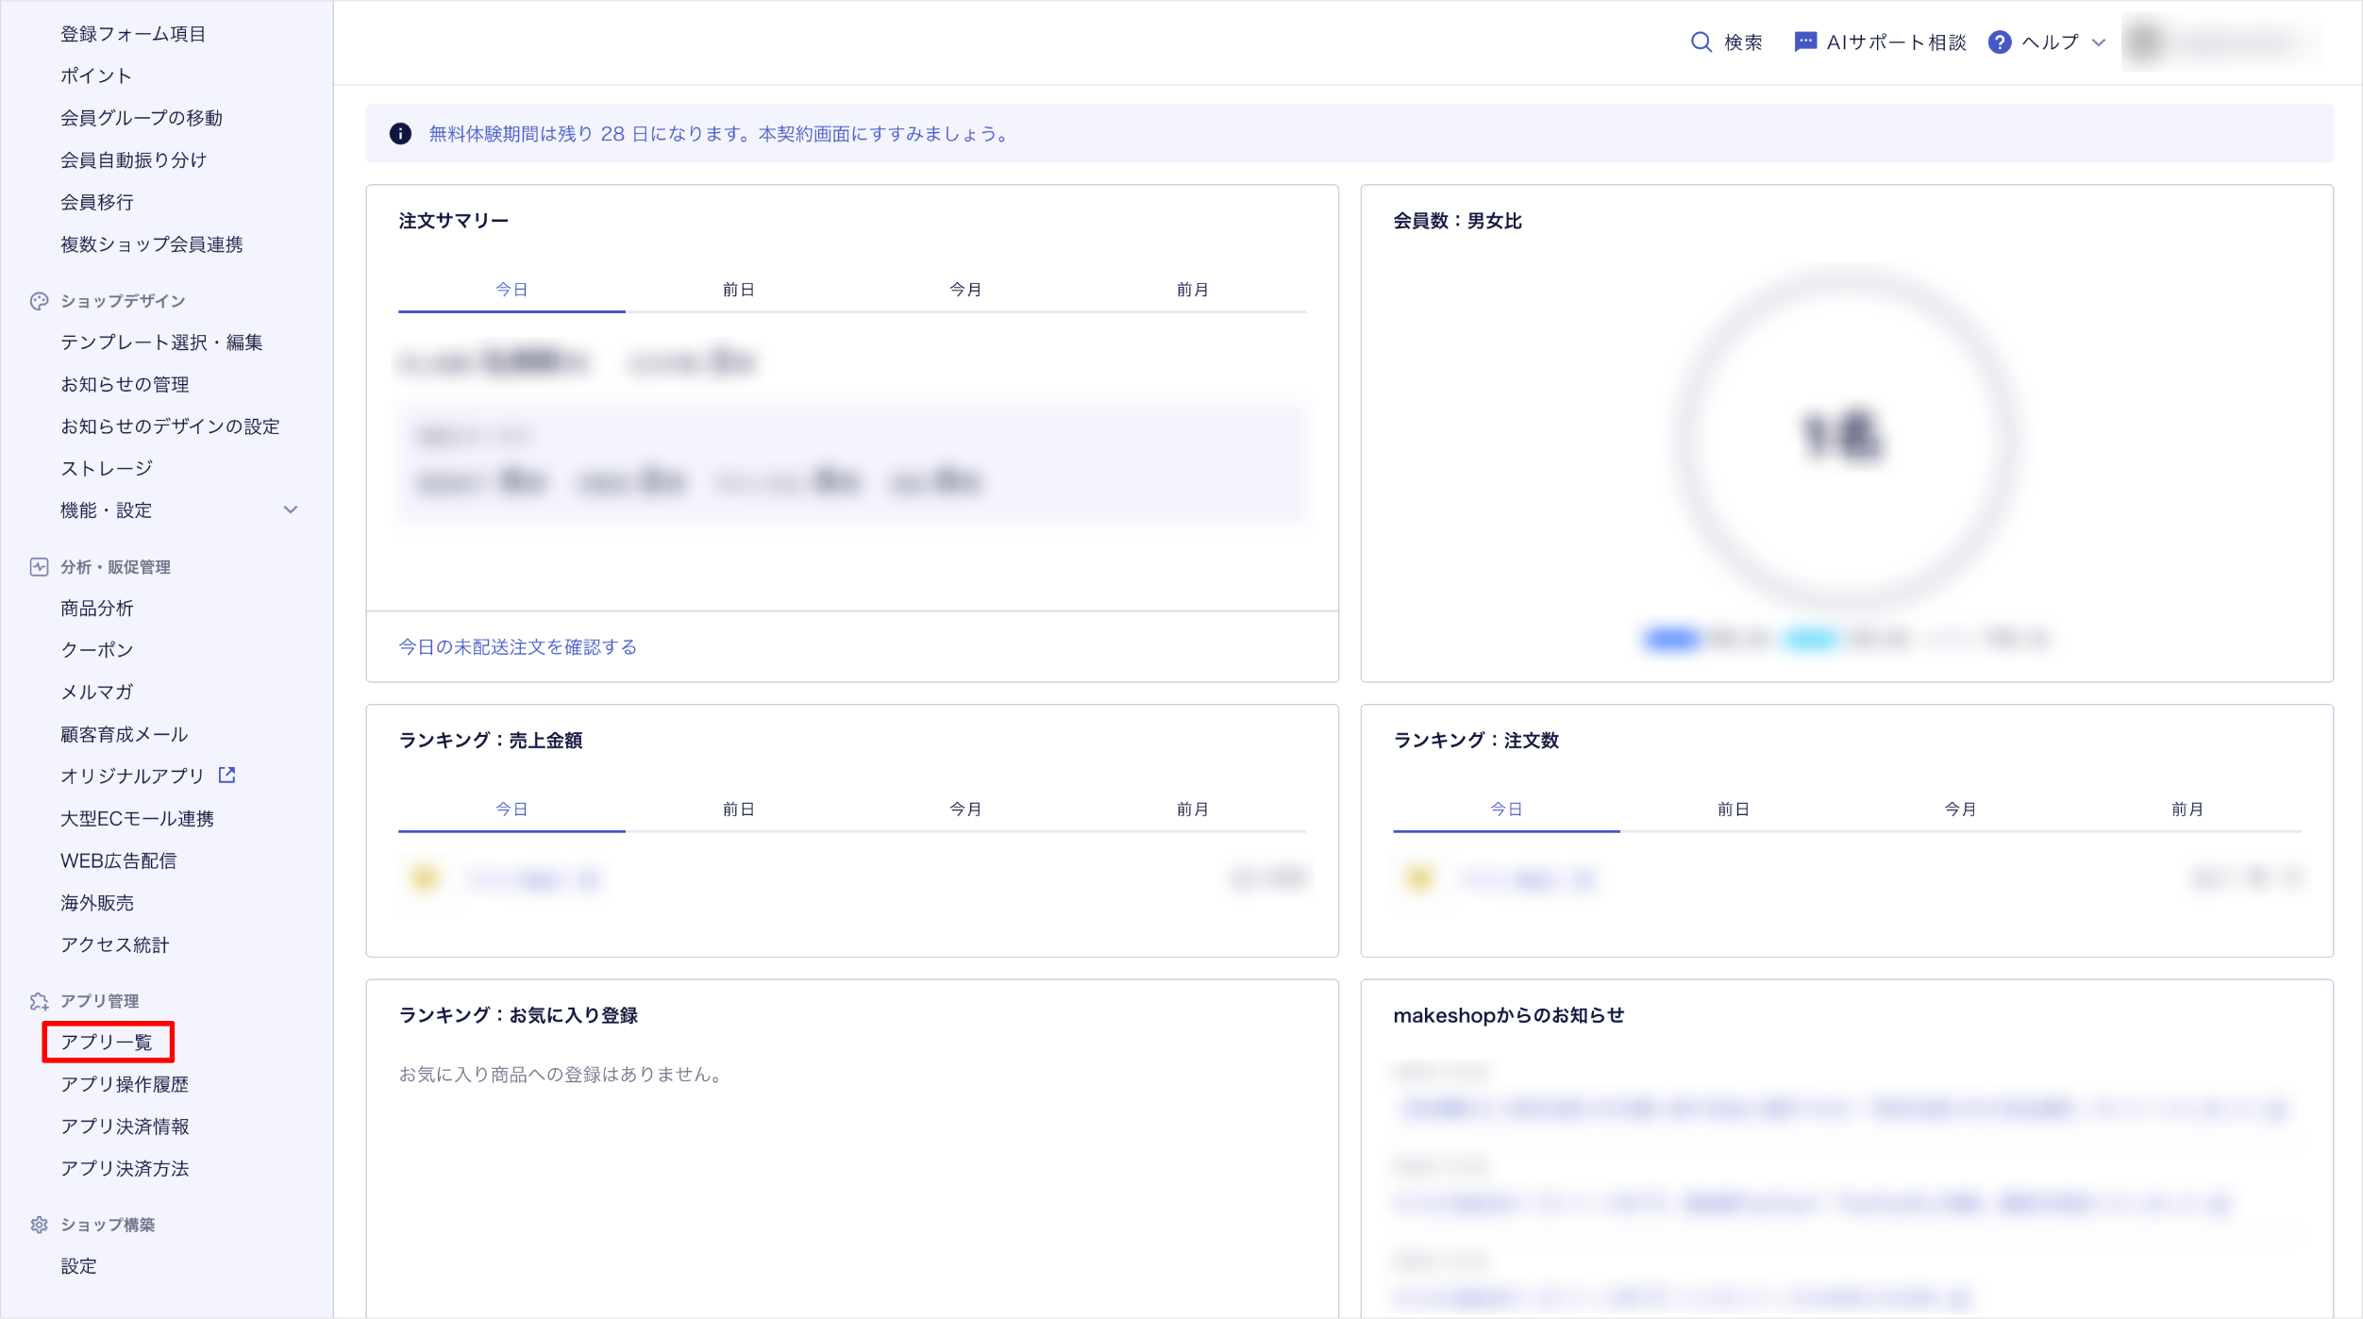This screenshot has width=2363, height=1319.
Task: Click the info icon in trial banner
Action: point(400,134)
